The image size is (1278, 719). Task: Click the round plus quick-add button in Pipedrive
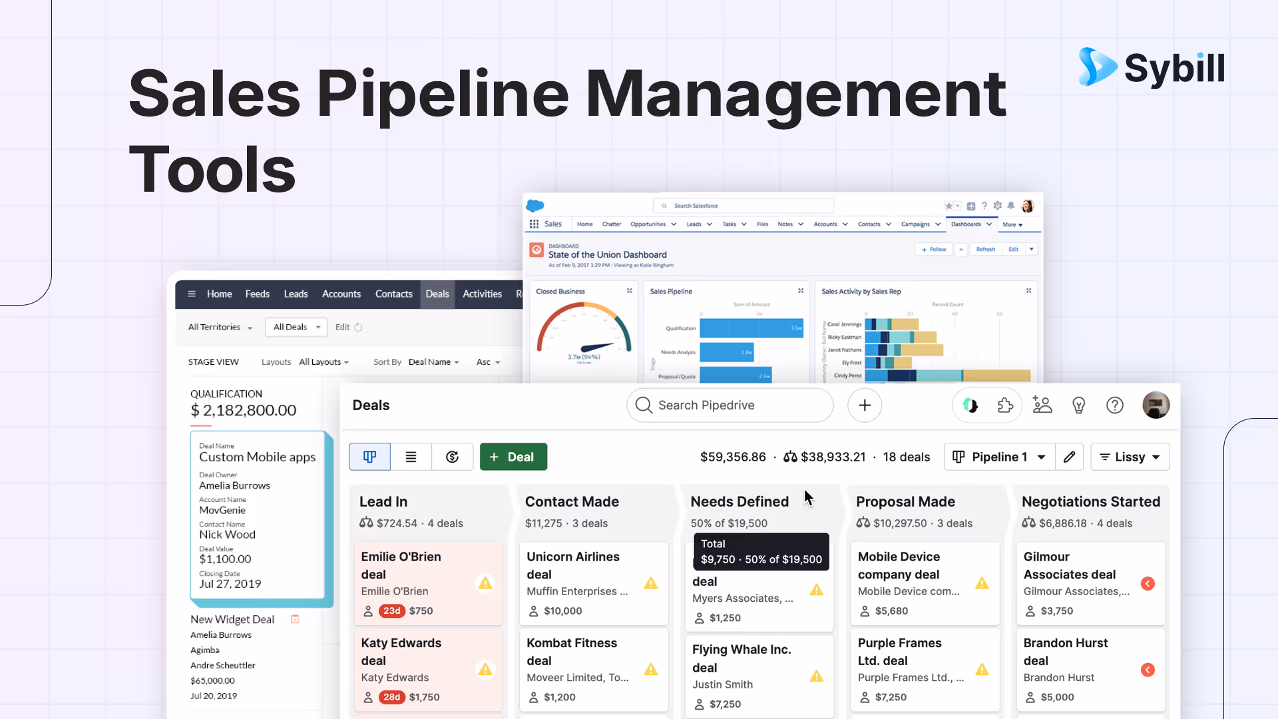click(865, 405)
